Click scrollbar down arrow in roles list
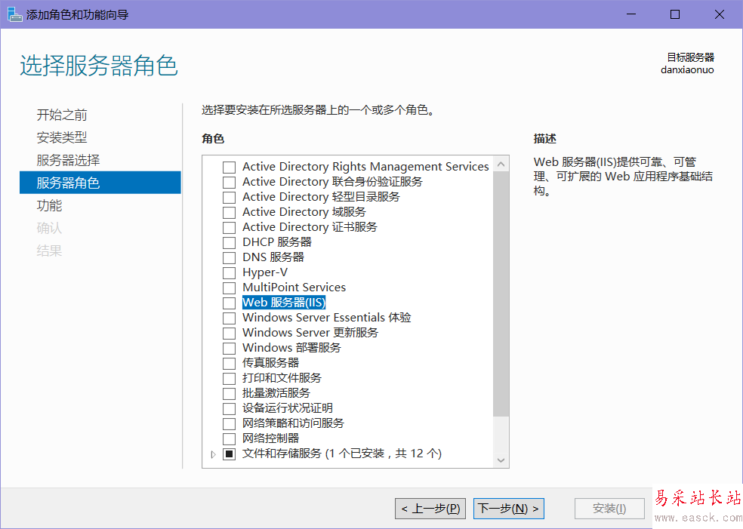 tap(501, 460)
